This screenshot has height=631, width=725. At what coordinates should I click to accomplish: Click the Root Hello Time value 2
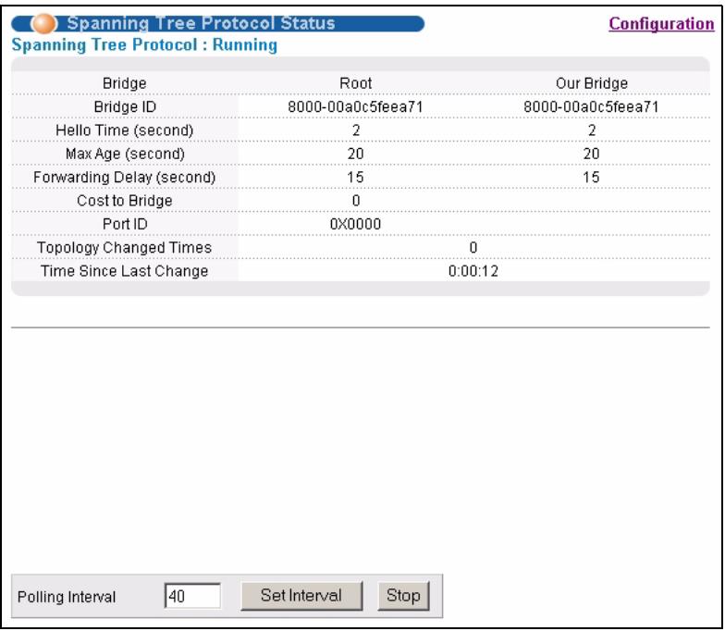[355, 130]
